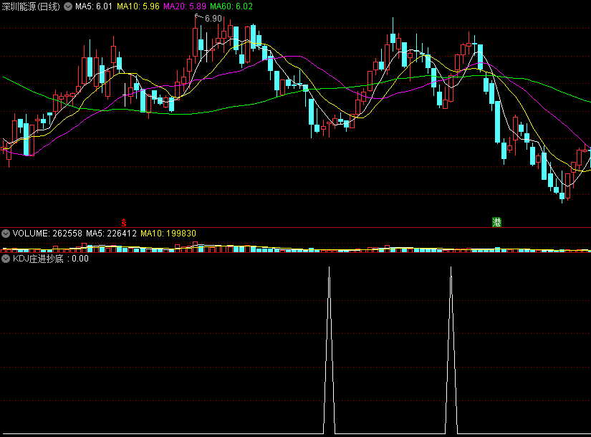Click the MA10: 5.96 label

(x=138, y=6)
